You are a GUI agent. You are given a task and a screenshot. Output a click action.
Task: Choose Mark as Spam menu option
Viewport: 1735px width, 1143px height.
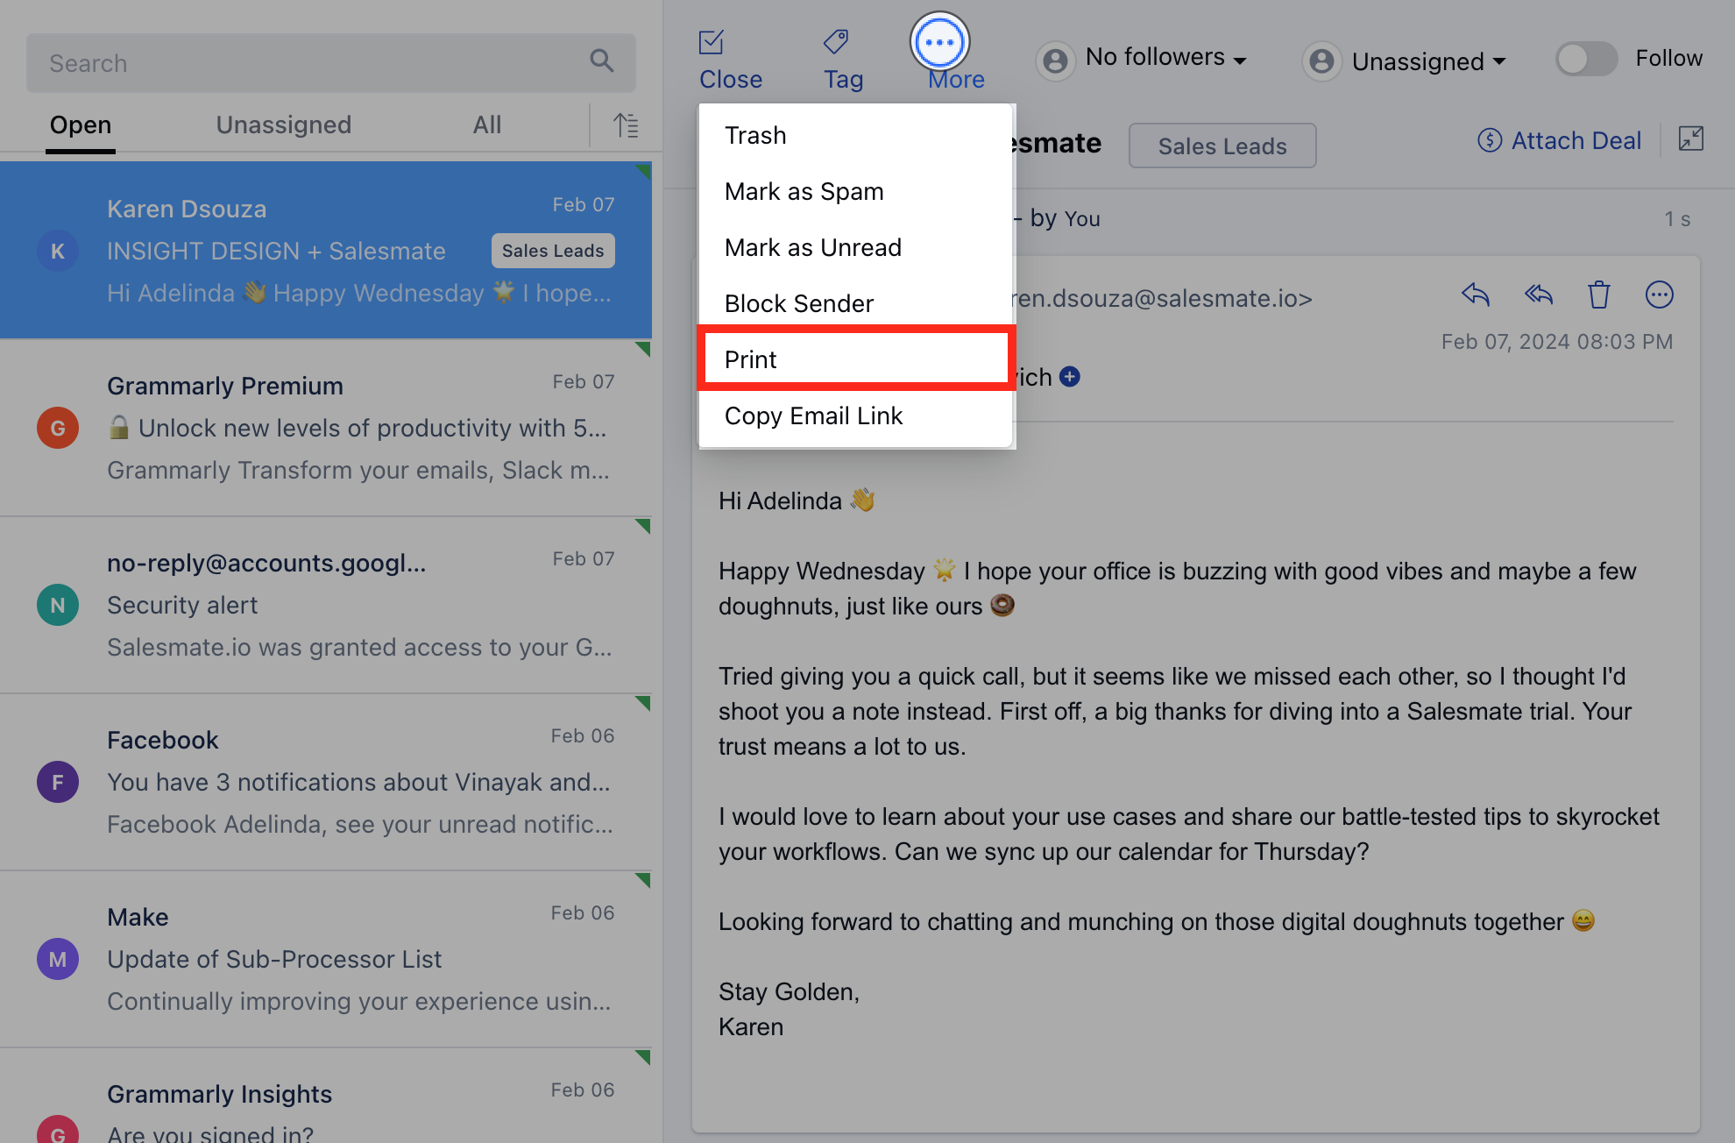(x=804, y=191)
